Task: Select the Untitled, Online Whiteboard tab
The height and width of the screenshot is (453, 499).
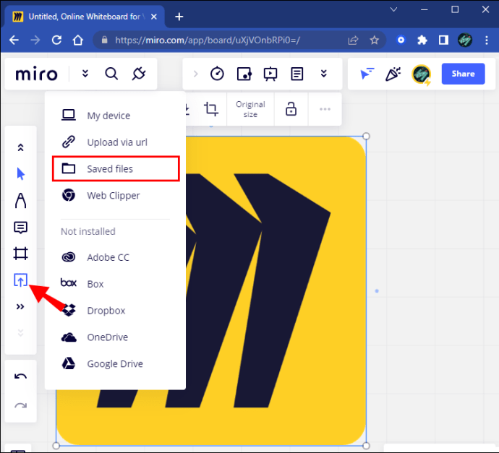Action: (85, 17)
